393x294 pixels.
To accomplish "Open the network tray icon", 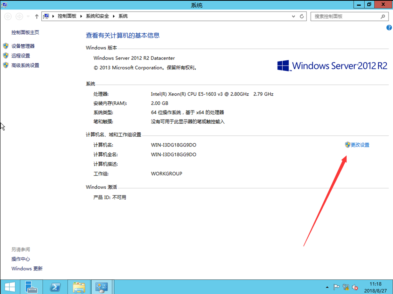I will point(346,287).
